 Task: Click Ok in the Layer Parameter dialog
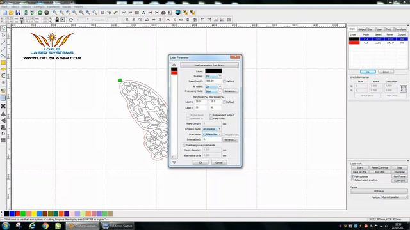(x=201, y=162)
